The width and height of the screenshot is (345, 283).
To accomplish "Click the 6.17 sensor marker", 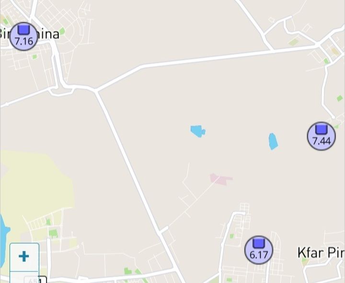I will point(259,250).
